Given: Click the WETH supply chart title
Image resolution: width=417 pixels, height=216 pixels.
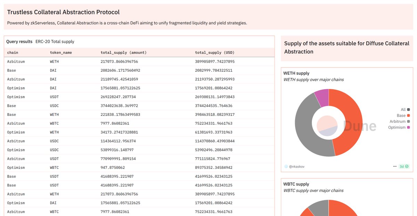Looking at the screenshot, I should click(296, 73).
